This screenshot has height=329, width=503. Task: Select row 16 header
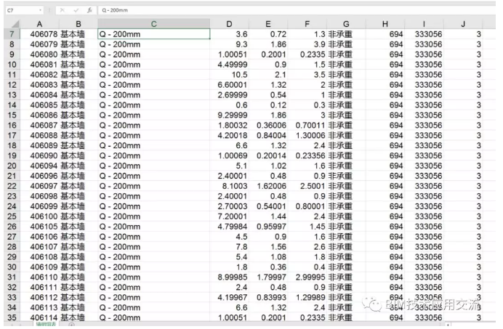12,125
